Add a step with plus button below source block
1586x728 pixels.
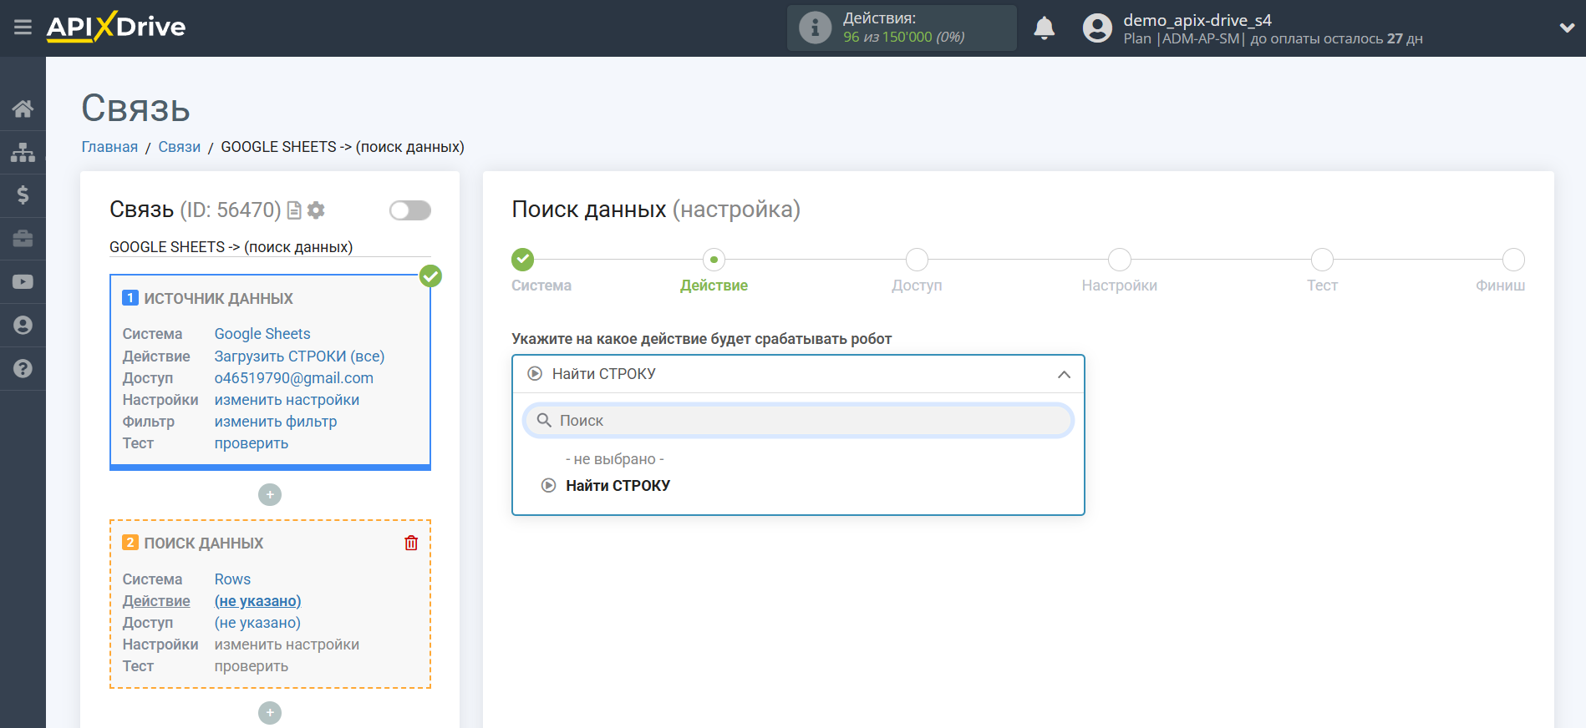click(x=270, y=495)
